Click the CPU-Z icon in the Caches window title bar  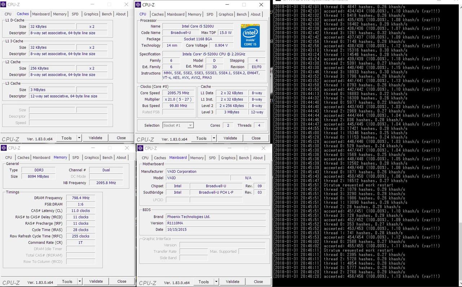tap(4, 5)
